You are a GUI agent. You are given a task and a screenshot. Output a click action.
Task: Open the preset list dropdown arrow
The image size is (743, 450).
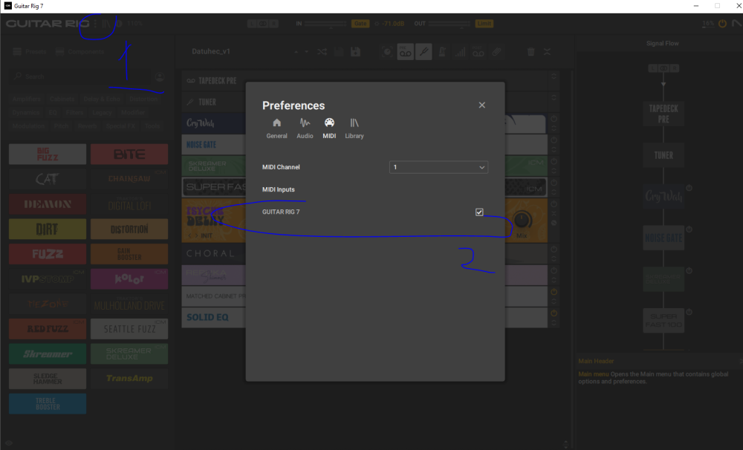click(x=307, y=52)
